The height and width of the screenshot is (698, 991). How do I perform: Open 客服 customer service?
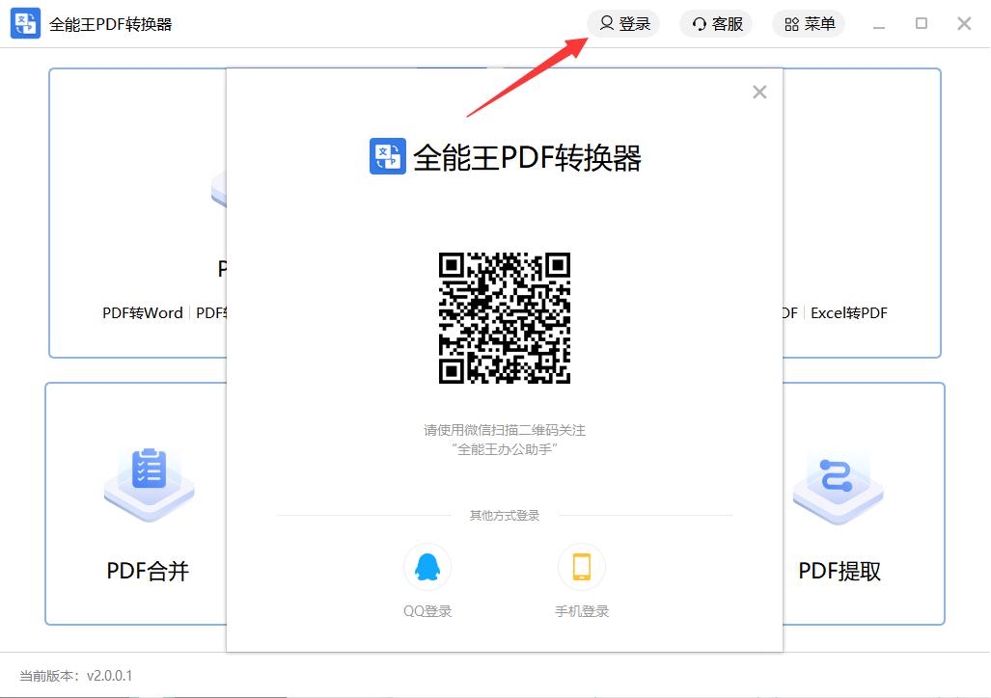[716, 24]
